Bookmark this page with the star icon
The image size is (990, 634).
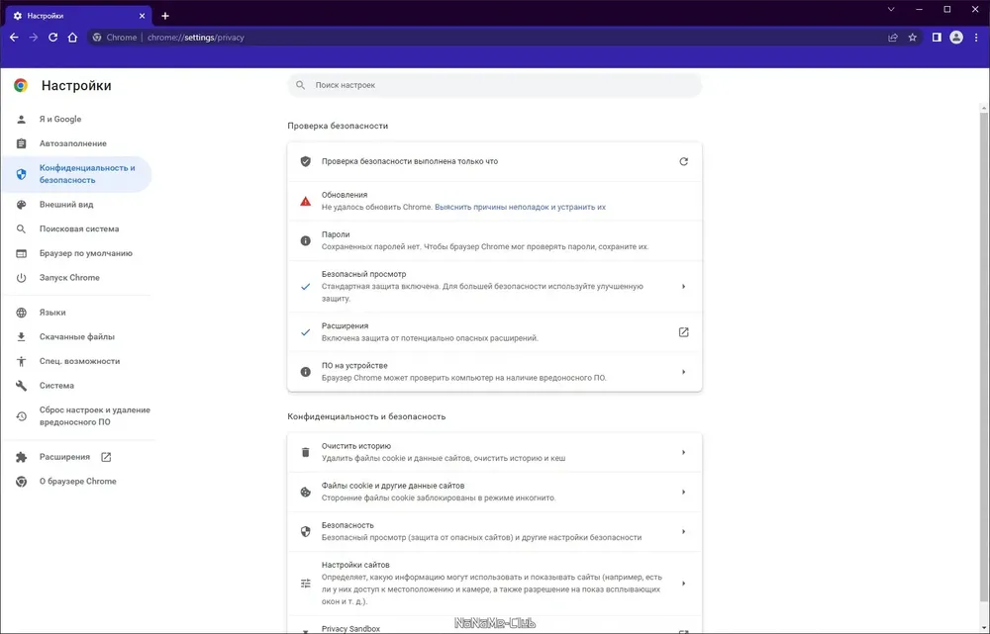(913, 38)
